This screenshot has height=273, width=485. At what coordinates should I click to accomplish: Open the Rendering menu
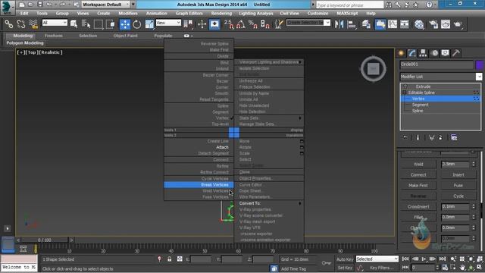coord(221,14)
